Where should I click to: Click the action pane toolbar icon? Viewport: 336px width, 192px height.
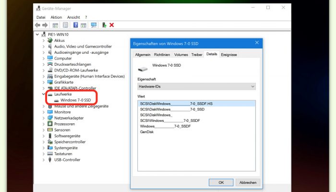coord(84,25)
